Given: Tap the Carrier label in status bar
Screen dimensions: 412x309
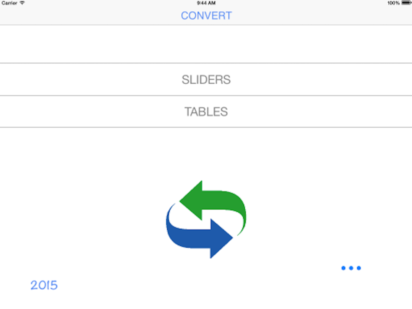Looking at the screenshot, I should point(9,3).
